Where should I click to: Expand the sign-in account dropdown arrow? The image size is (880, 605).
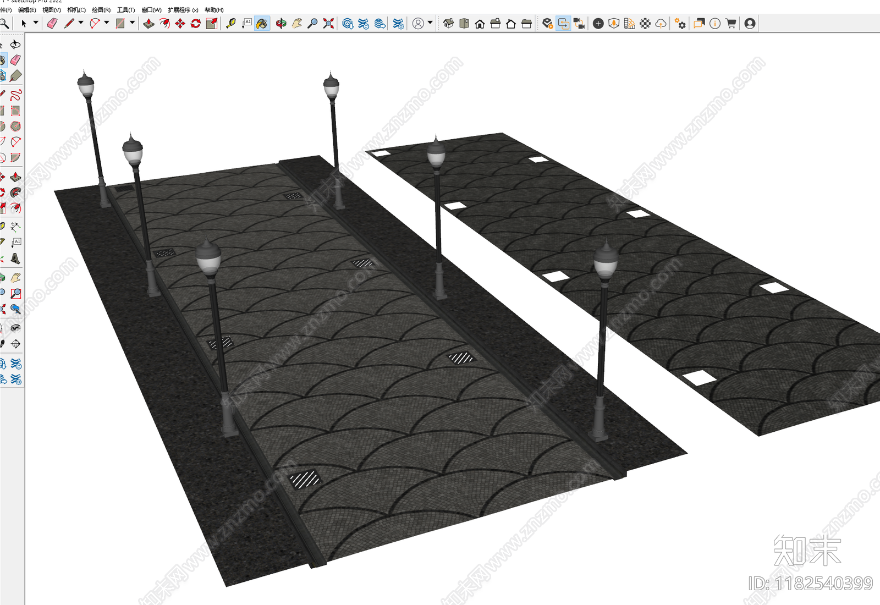(430, 23)
